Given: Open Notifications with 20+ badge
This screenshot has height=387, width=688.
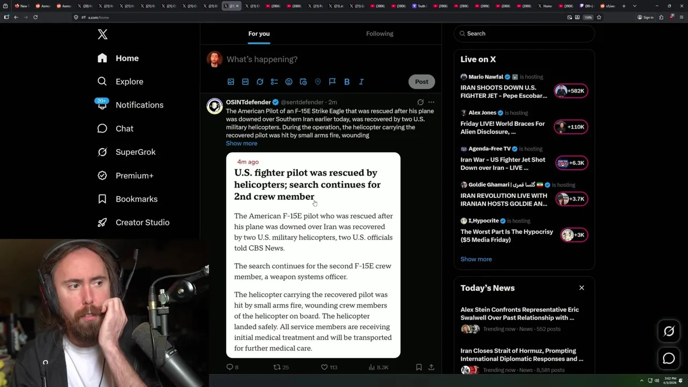Looking at the screenshot, I should 130,105.
